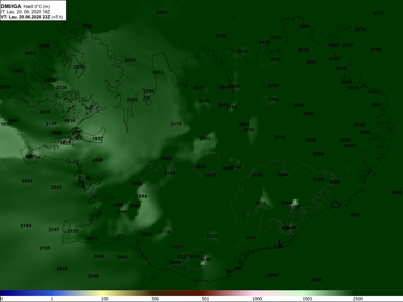Click the map value 2554
The height and width of the screenshot is (302, 403).
(5, 87)
